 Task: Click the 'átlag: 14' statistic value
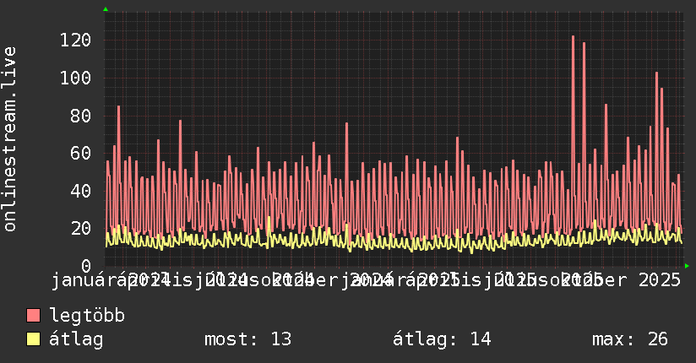(442, 339)
